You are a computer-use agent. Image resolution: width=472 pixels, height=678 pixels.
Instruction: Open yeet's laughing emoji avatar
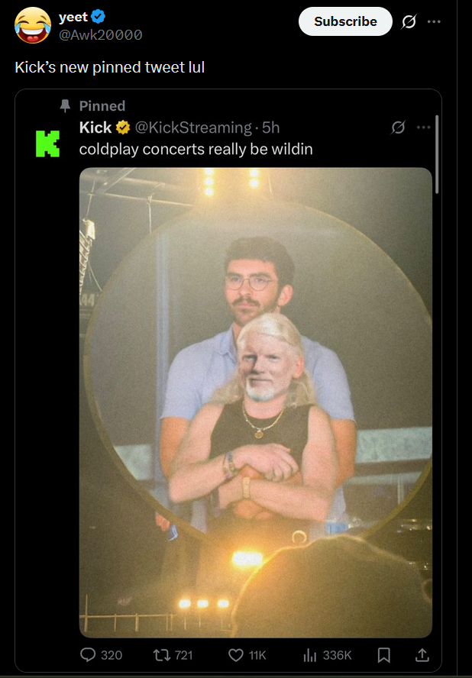pos(32,25)
